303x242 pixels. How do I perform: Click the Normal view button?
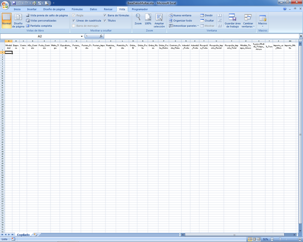(x=7, y=21)
